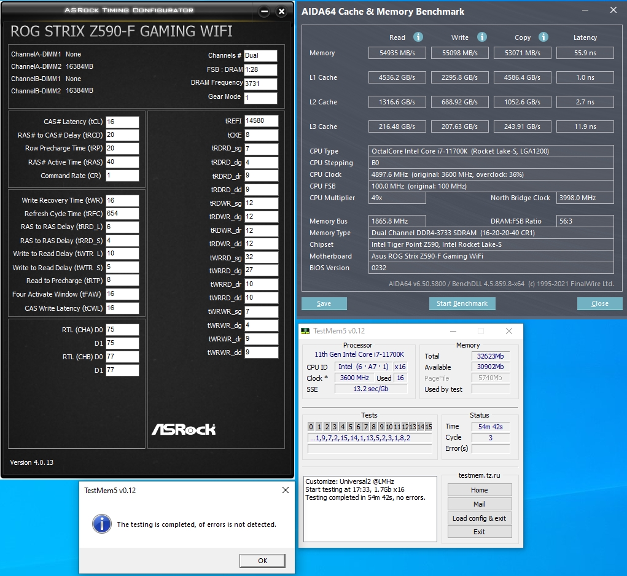Click the CPU Type field in AIDA64
Viewport: 627px width, 576px height.
(x=491, y=151)
